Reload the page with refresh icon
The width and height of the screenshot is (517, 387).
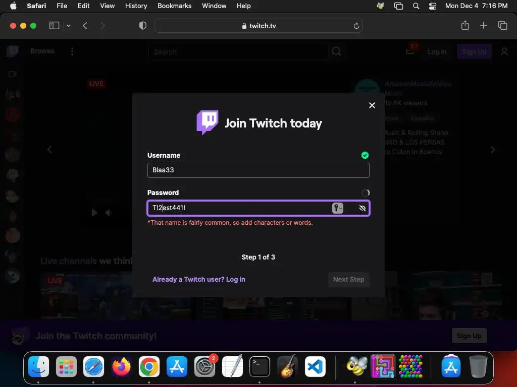click(x=356, y=26)
